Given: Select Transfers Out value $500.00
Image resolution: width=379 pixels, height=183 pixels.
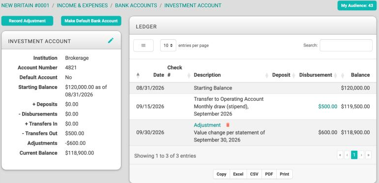Looking at the screenshot, I should 75,134.
